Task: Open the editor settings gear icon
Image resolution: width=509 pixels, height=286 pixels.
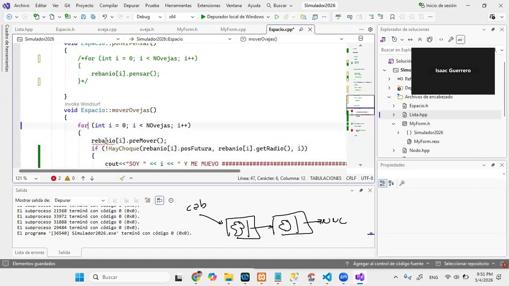Action: tap(370, 29)
